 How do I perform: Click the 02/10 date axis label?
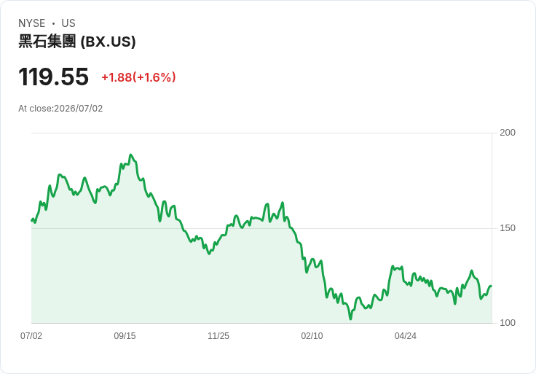[x=312, y=336]
